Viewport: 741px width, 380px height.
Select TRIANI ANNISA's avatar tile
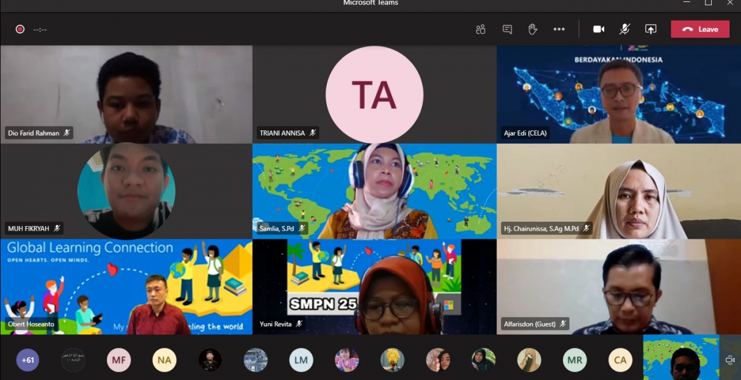[374, 94]
